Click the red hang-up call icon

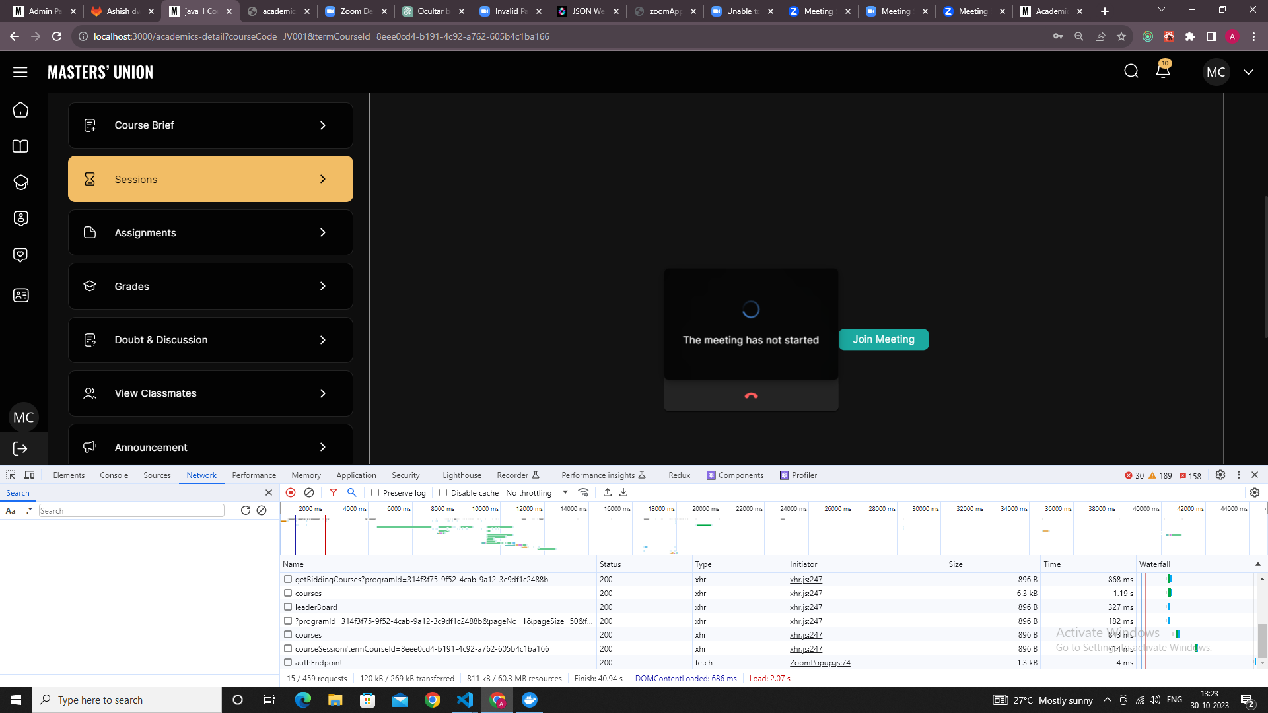click(751, 396)
